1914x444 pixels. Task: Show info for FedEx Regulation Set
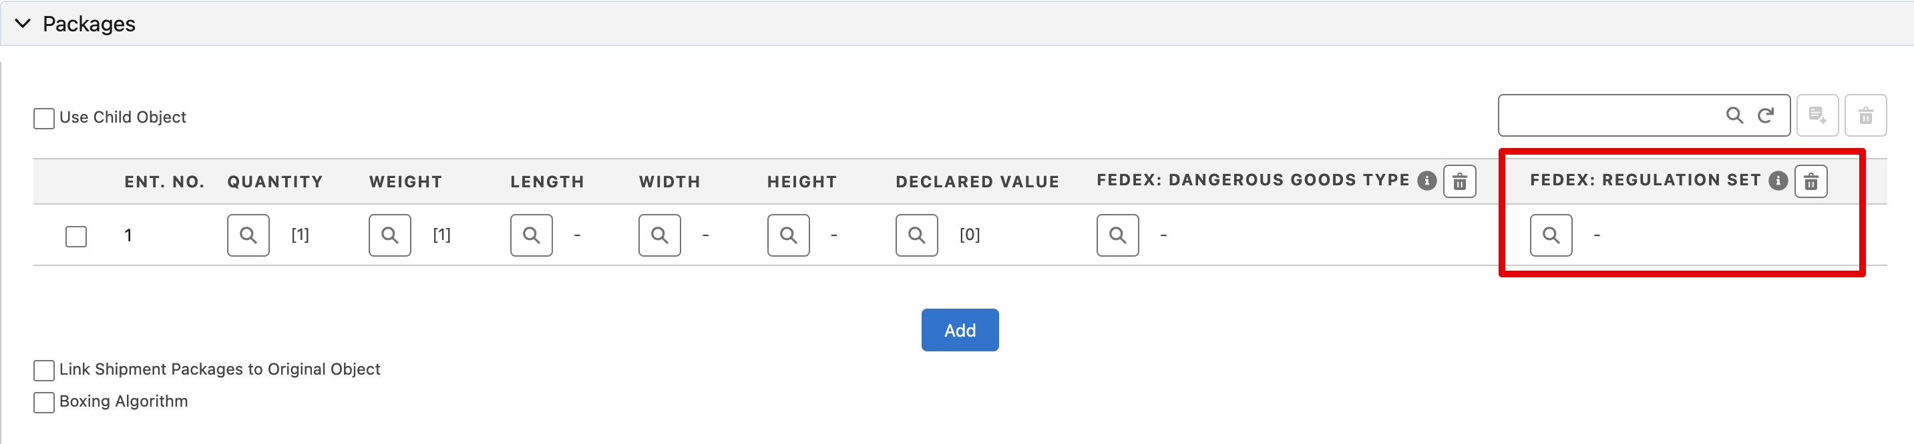pyautogui.click(x=1777, y=181)
